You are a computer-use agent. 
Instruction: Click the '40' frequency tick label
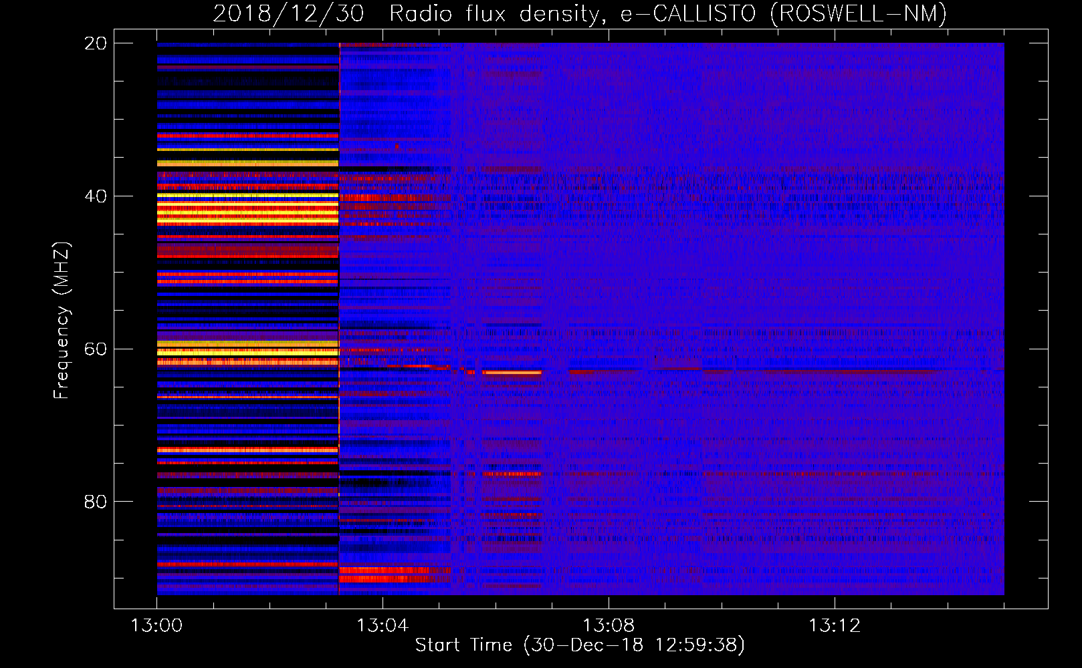coord(95,196)
